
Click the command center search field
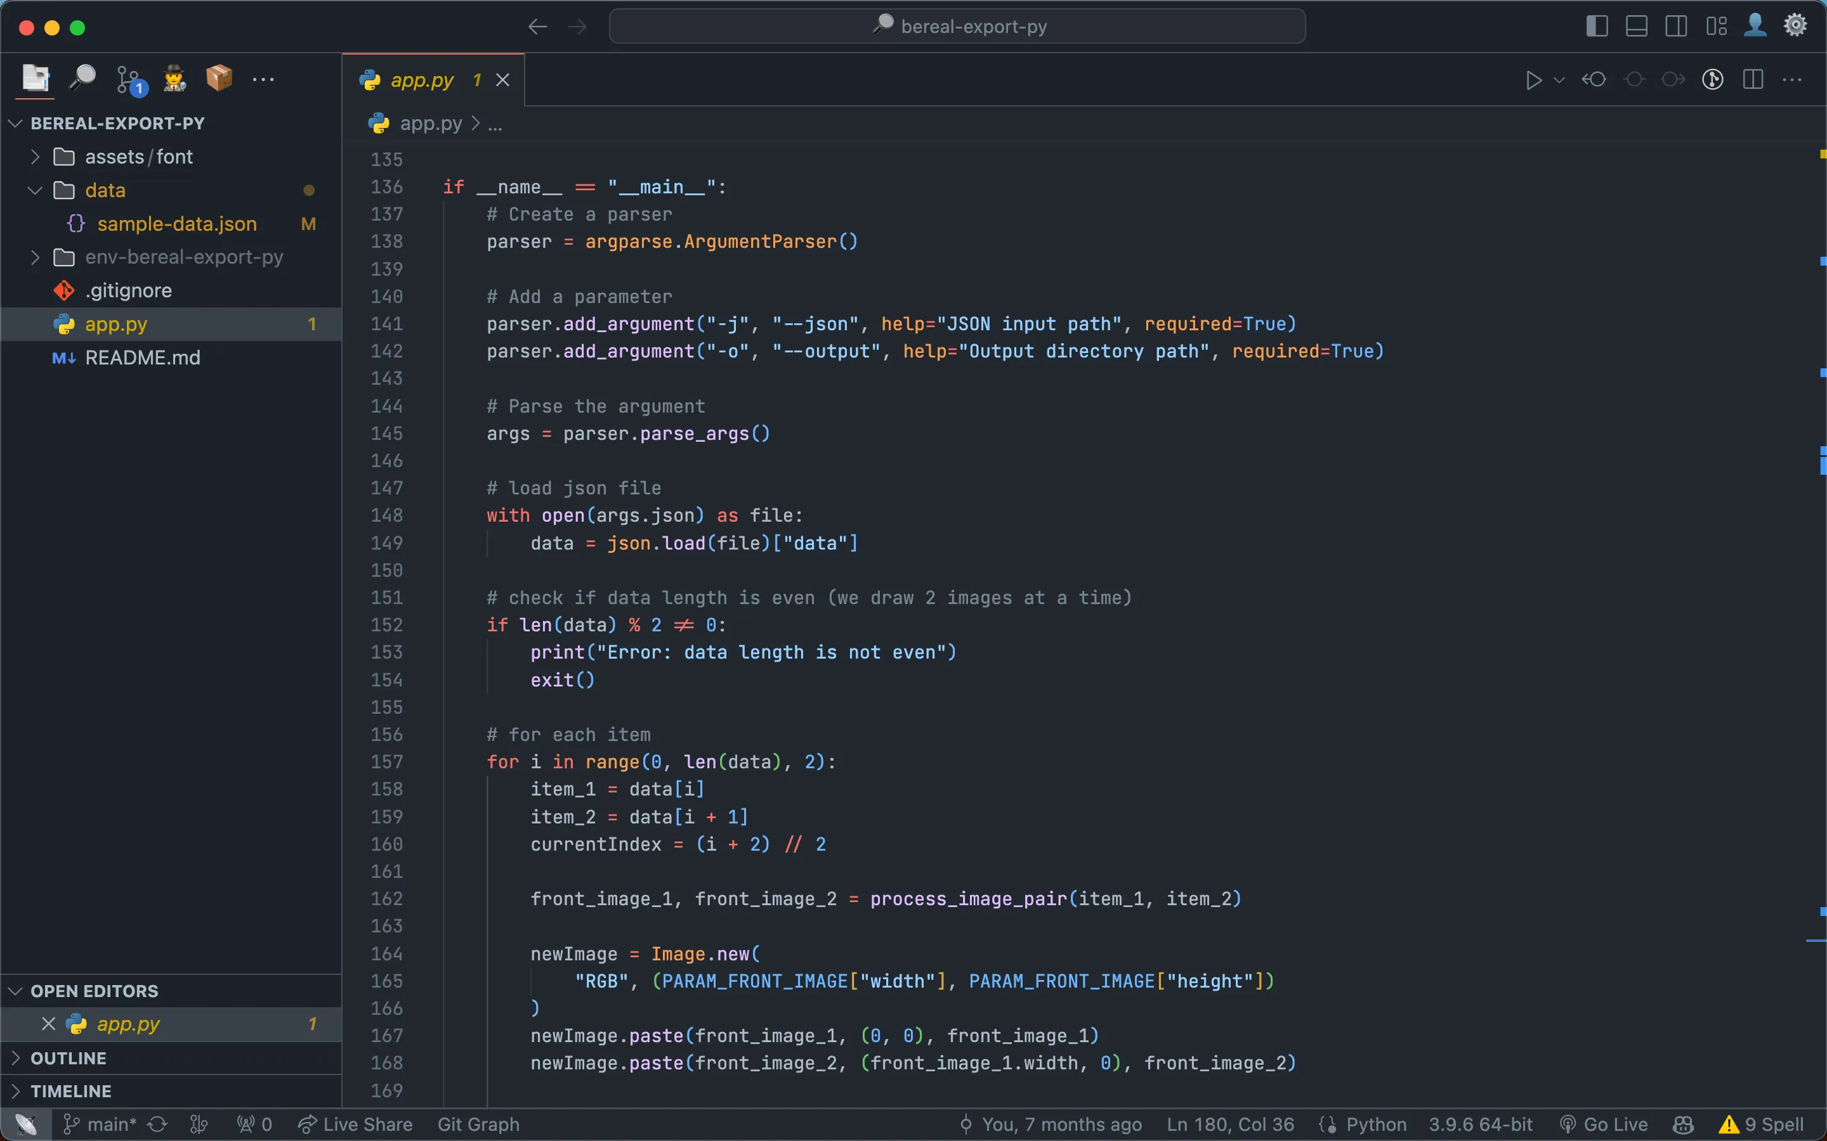pos(957,27)
